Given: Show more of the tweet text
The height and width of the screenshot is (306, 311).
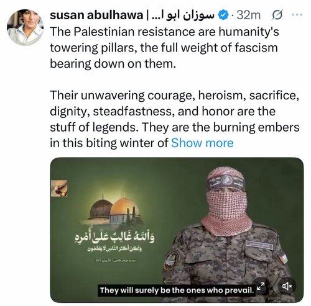Looking at the screenshot, I should point(202,143).
